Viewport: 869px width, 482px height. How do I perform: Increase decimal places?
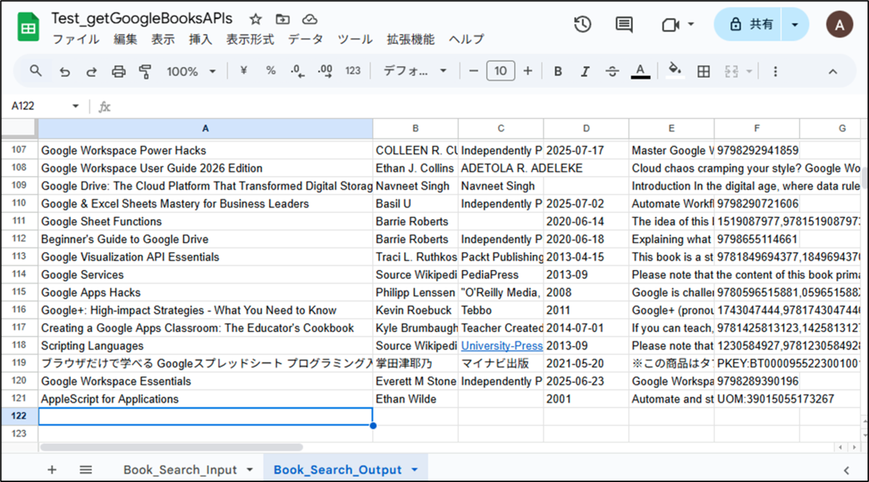tap(325, 71)
